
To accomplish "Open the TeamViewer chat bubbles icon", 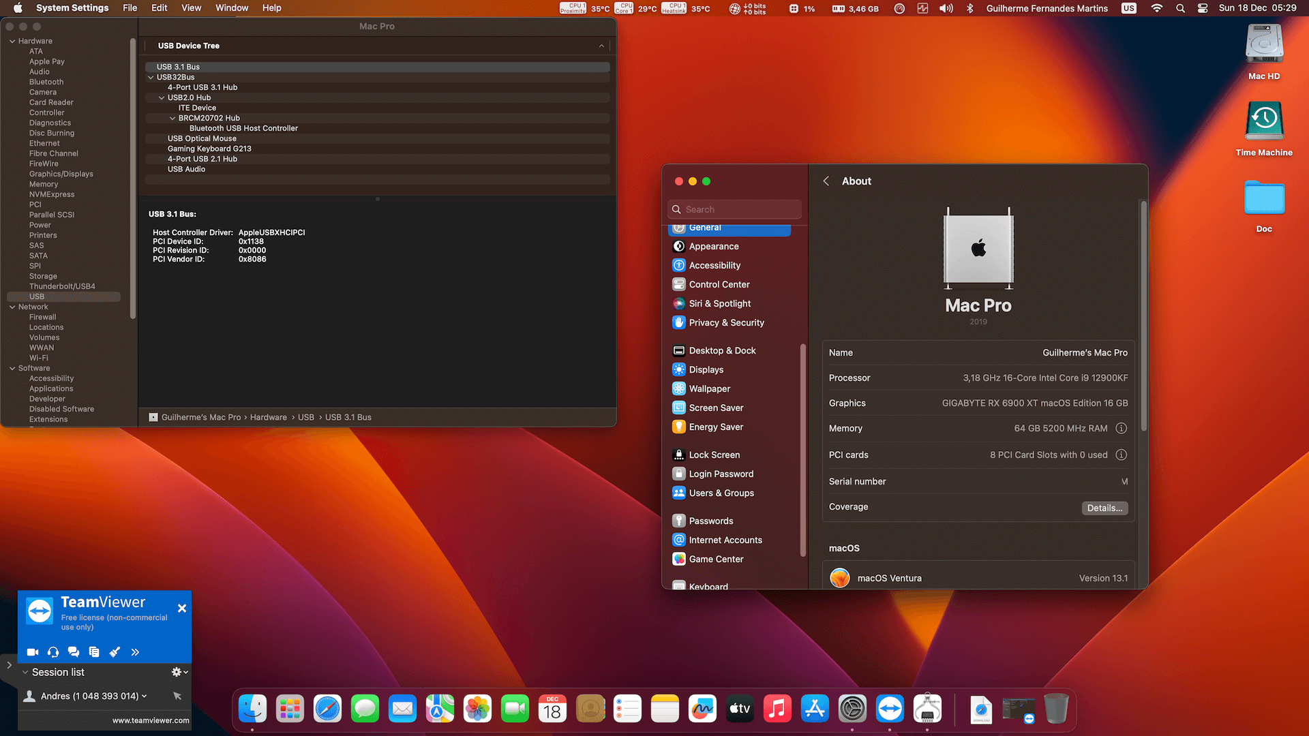I will pos(74,652).
